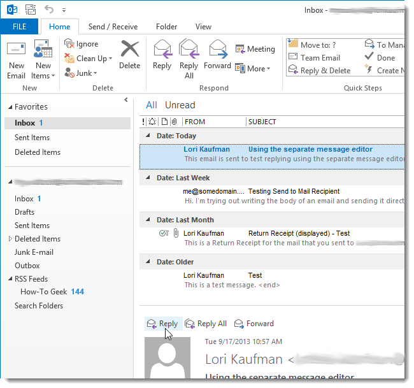Collapse the blurred account mailbox node
Image resolution: width=414 pixels, height=388 pixels.
tap(10, 182)
